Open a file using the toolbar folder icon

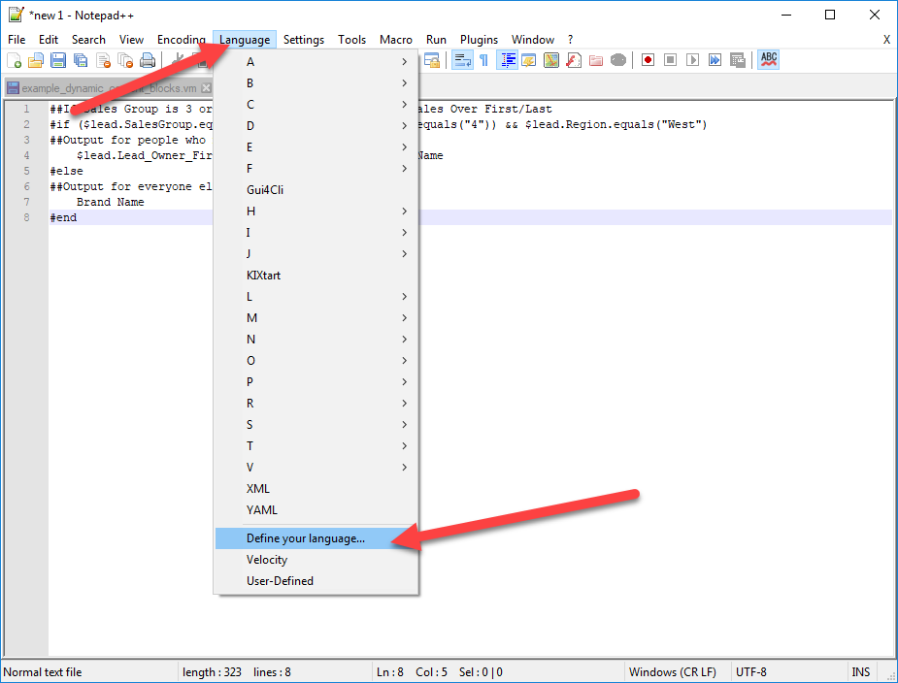click(x=36, y=60)
